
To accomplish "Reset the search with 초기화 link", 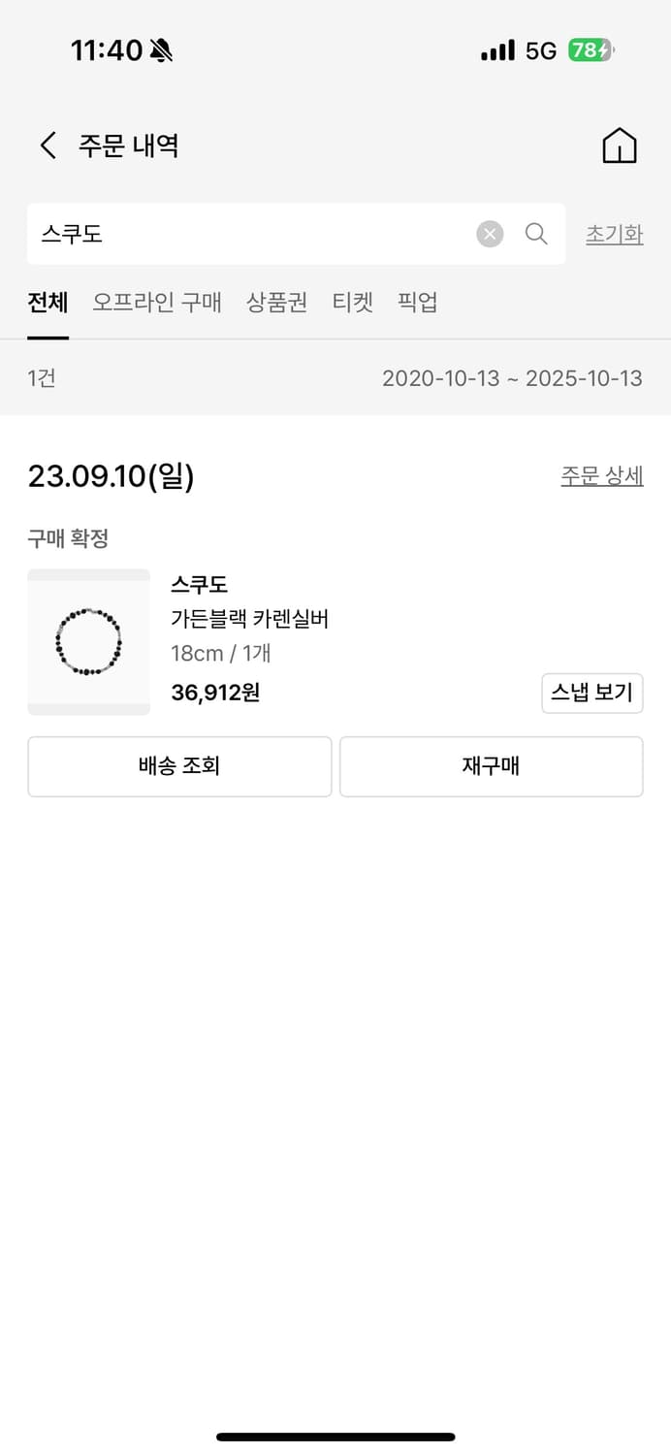I will pos(614,234).
